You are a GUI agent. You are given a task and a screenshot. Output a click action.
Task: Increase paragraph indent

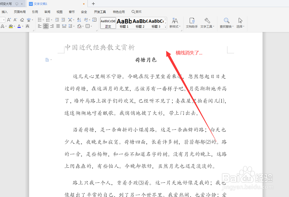pos(63,20)
